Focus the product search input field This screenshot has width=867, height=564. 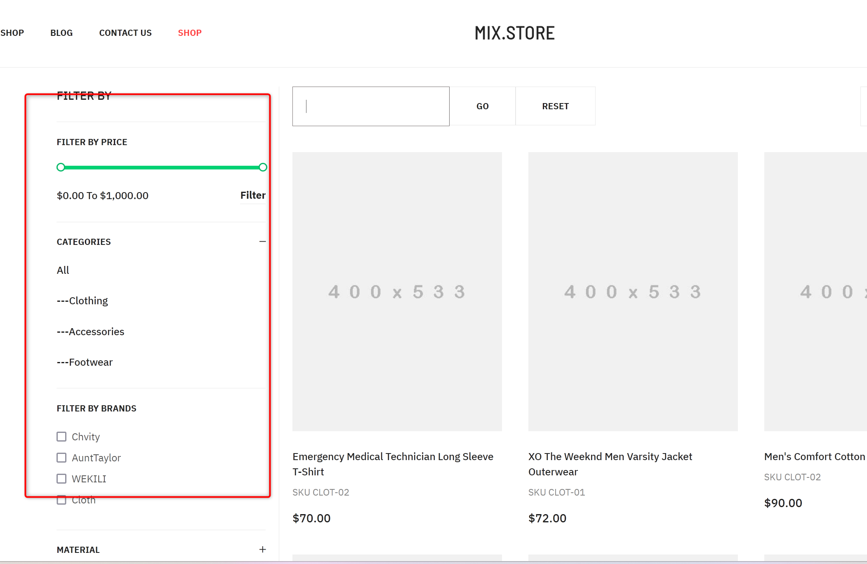click(370, 106)
